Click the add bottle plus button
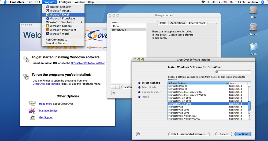 [113, 87]
